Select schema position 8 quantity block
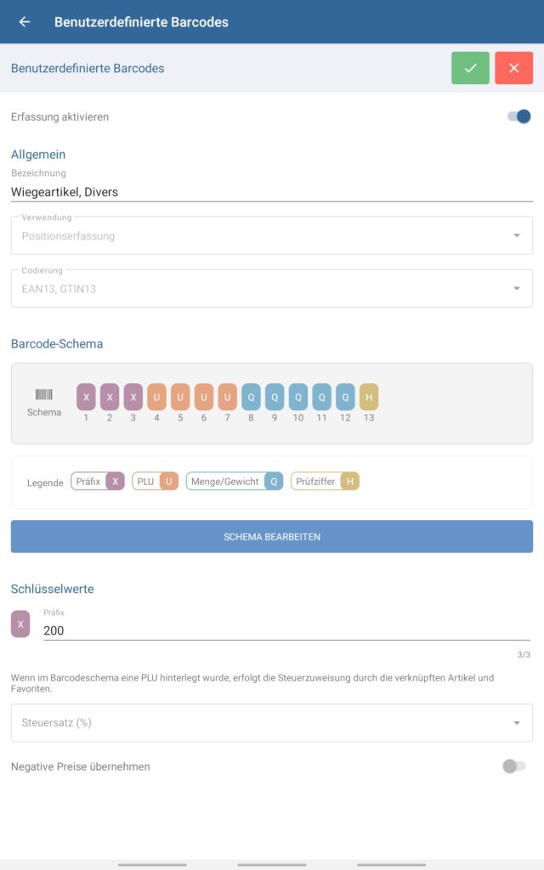This screenshot has height=870, width=544. (251, 397)
